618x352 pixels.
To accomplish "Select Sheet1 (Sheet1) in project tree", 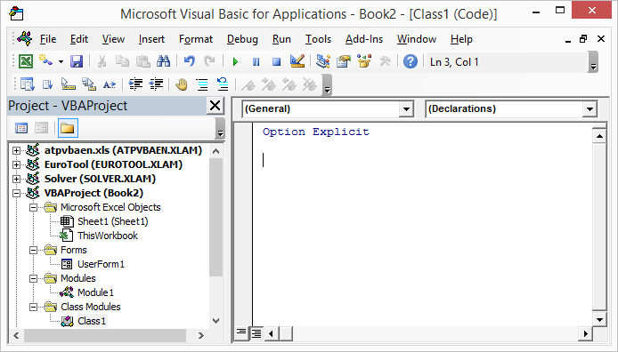I will tap(113, 221).
